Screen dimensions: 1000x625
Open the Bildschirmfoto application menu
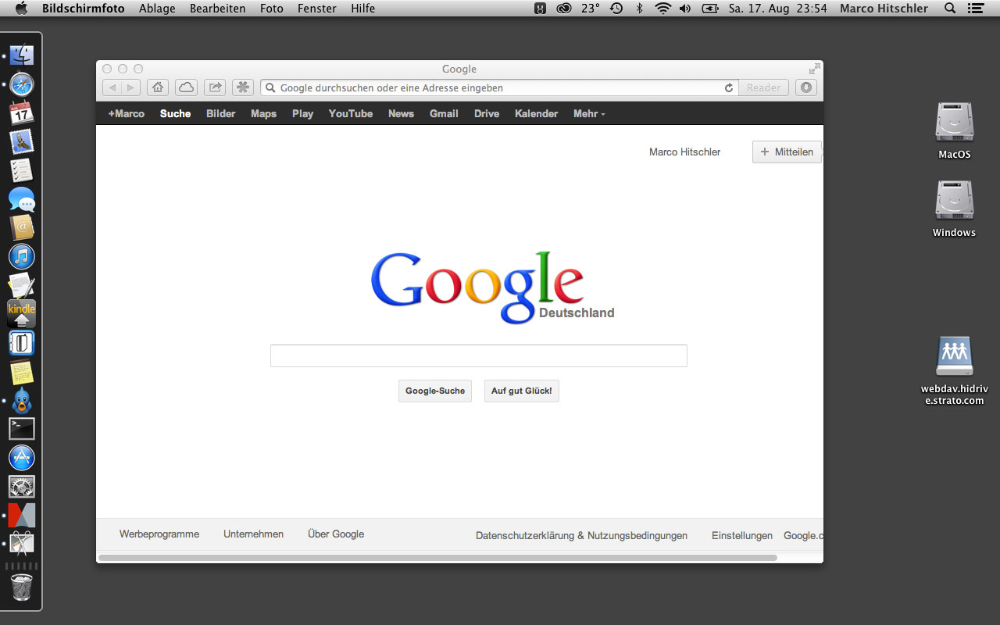pyautogui.click(x=83, y=9)
